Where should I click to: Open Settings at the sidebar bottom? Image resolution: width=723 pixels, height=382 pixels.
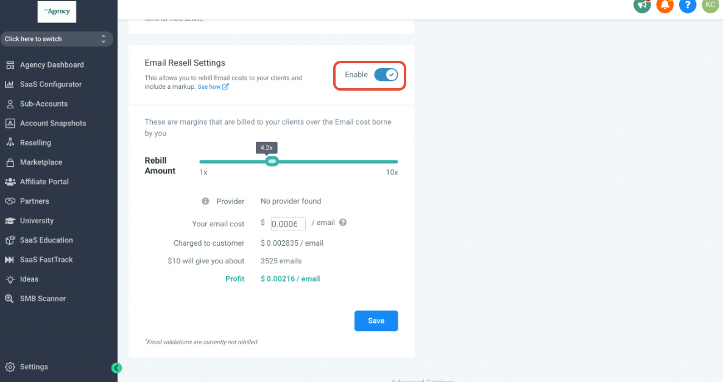(34, 367)
